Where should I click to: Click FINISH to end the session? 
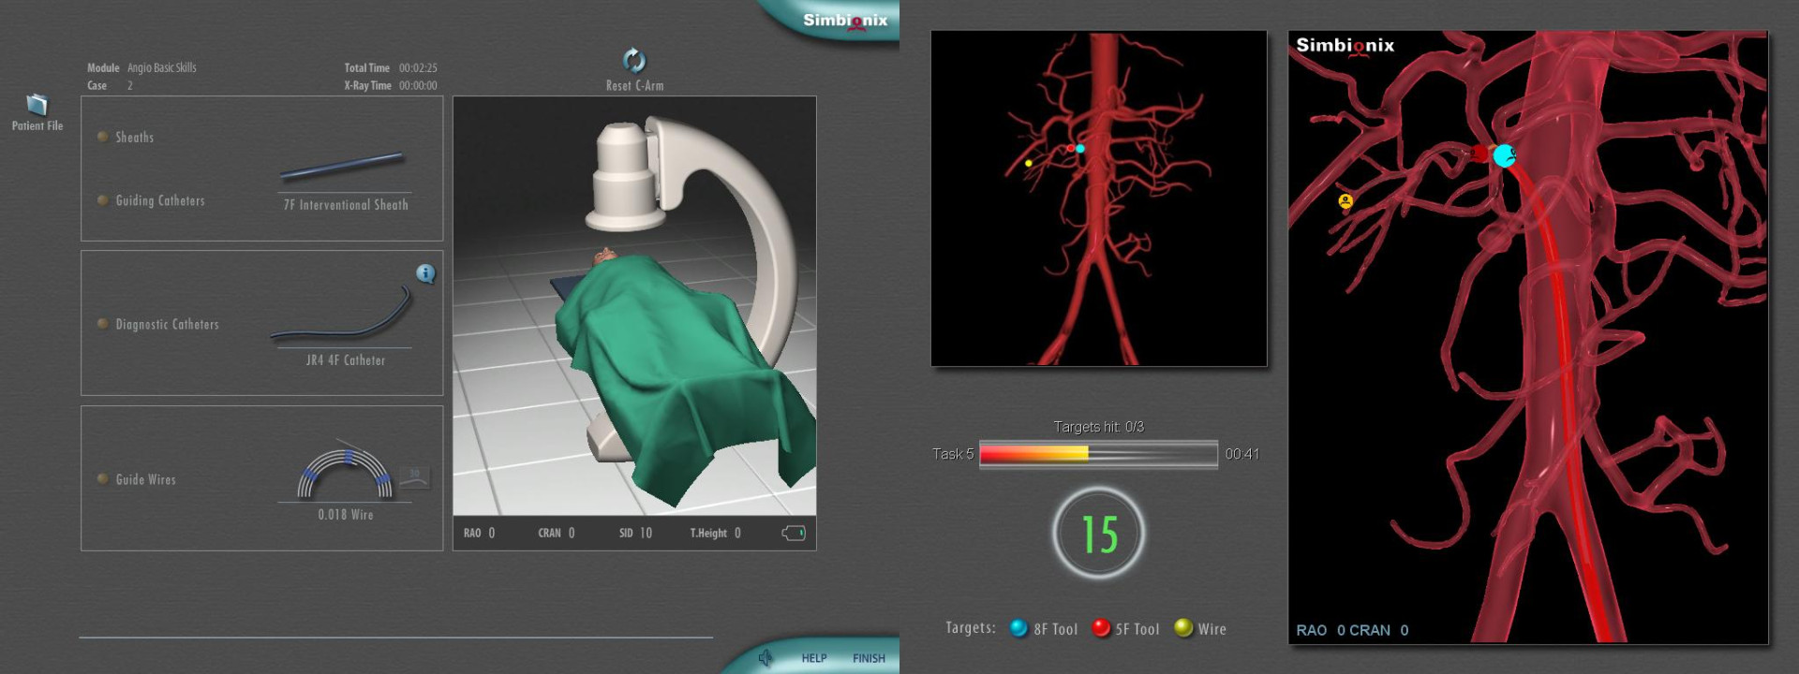click(x=869, y=658)
